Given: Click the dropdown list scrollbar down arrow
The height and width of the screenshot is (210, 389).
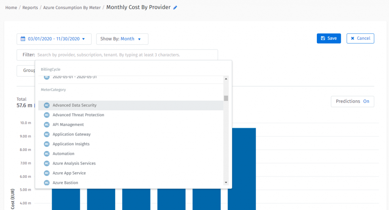Looking at the screenshot, I should tap(226, 182).
